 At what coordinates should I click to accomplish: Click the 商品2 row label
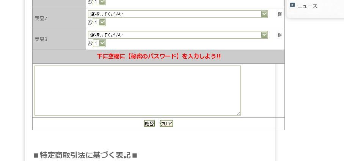point(41,18)
